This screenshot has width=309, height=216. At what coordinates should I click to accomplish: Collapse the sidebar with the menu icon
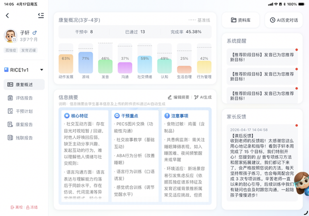pyautogui.click(x=41, y=15)
